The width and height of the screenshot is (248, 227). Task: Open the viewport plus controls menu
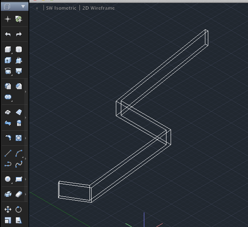tap(37, 8)
